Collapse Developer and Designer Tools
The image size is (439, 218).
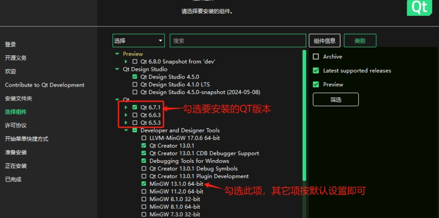pos(126,130)
